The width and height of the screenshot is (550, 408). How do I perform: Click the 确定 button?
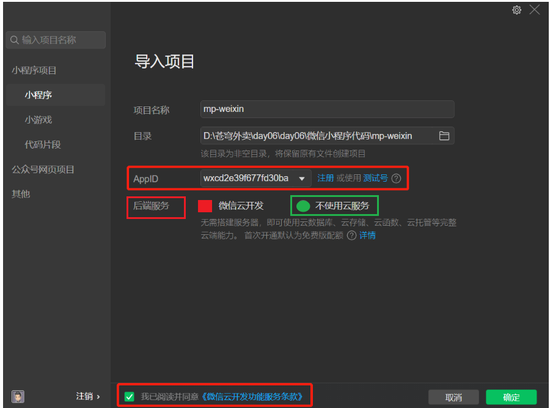[511, 398]
